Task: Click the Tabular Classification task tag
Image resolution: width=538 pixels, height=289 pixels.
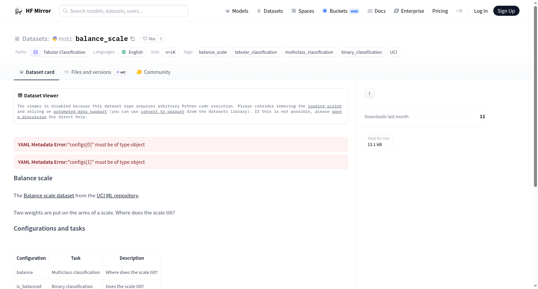Action: 59,52
